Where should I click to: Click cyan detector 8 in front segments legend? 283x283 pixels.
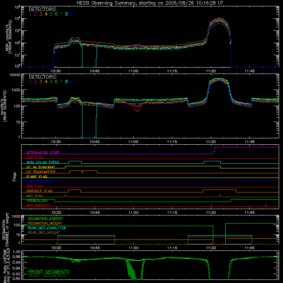point(67,14)
